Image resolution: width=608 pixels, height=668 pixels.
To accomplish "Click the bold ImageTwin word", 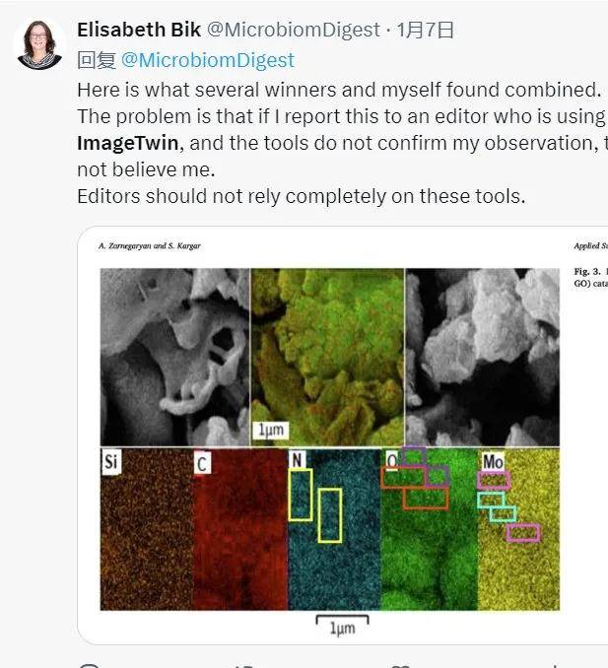I will (x=128, y=143).
